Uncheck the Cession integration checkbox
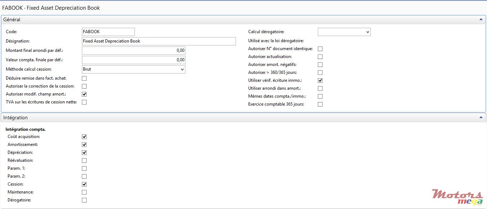Viewport: 487px width, 209px height. pos(84,184)
